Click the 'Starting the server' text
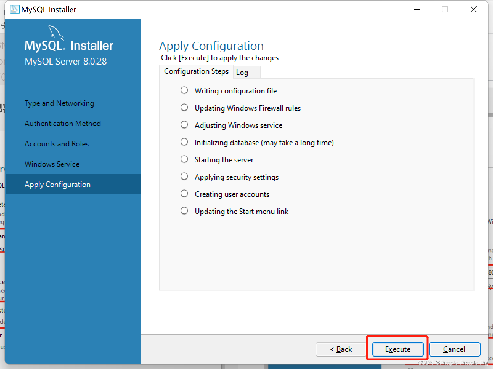 coord(224,160)
